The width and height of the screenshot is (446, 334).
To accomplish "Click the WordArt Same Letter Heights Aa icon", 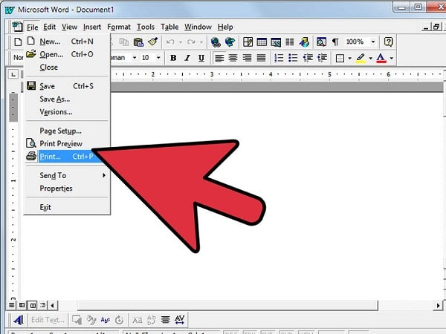I will tap(138, 320).
